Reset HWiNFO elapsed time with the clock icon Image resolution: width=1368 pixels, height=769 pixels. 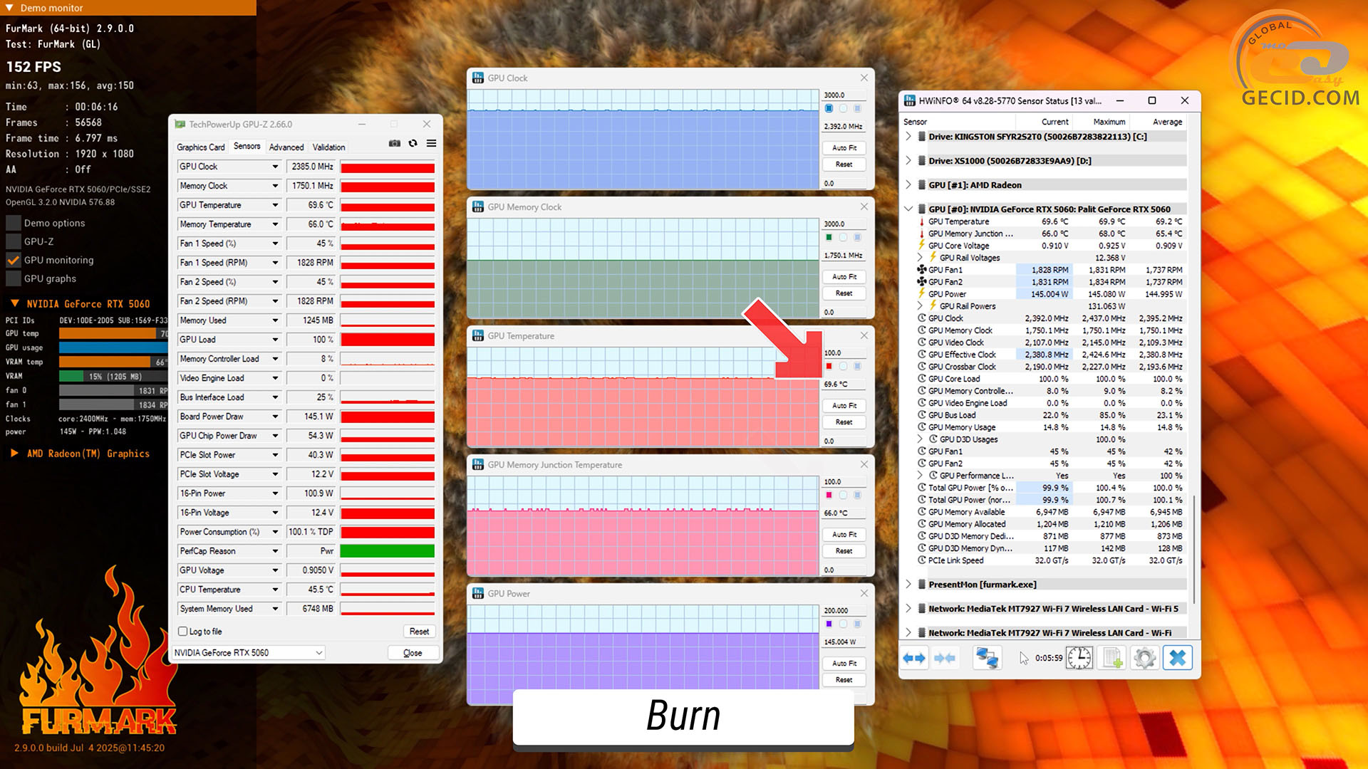click(x=1079, y=658)
